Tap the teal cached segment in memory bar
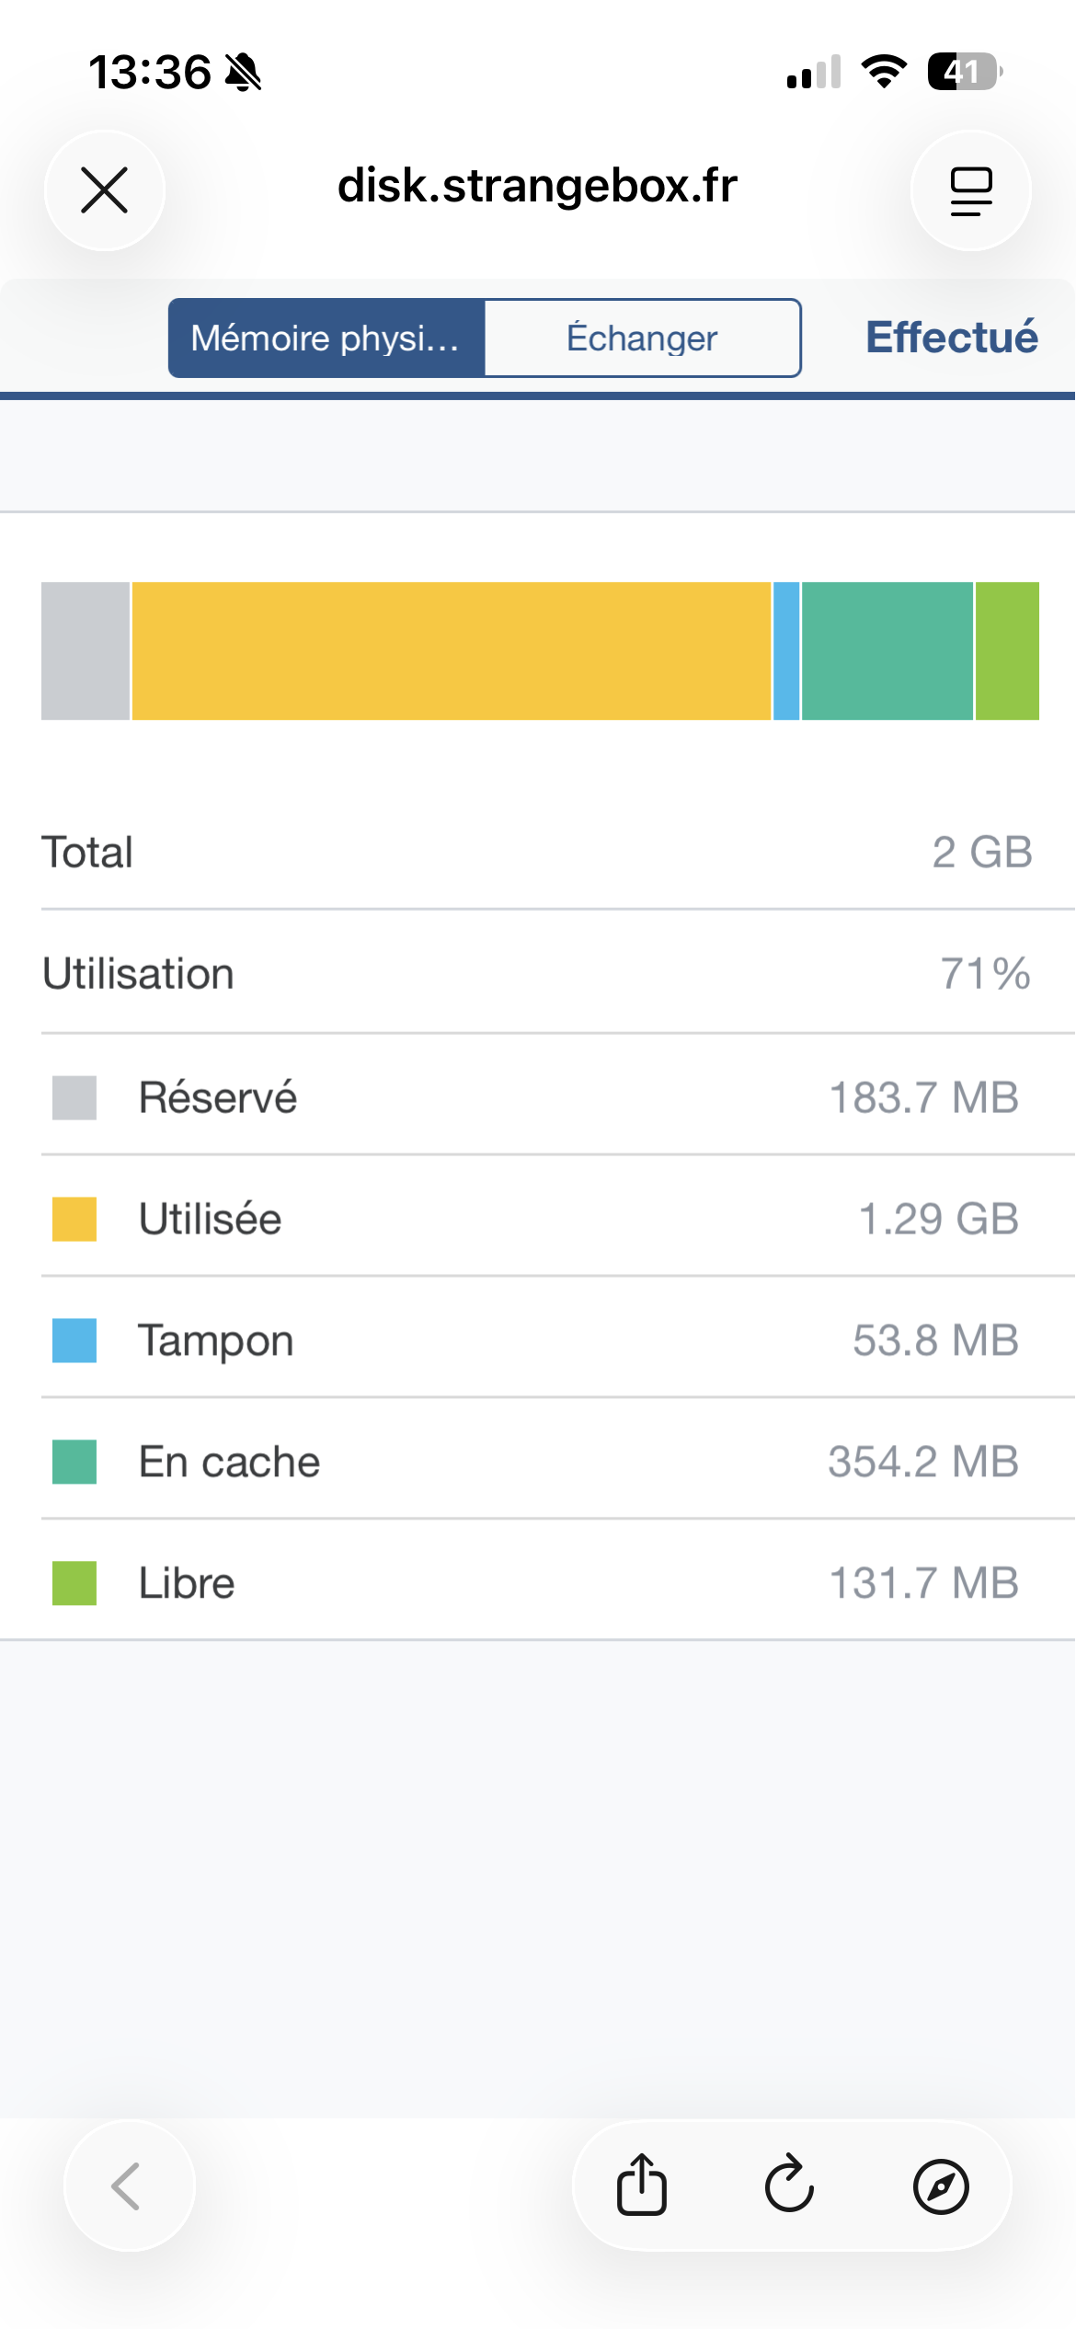Screen dimensions: 1076x2329 click(887, 650)
